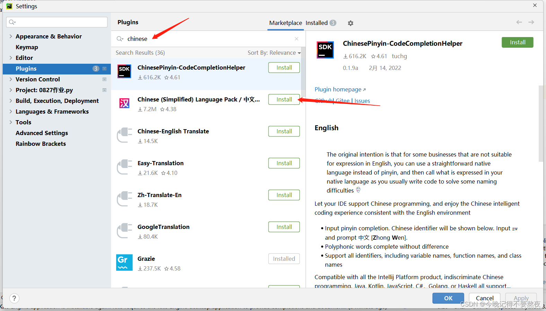The width and height of the screenshot is (546, 311).
Task: Open Rainbow Brackets settings
Action: coord(41,144)
